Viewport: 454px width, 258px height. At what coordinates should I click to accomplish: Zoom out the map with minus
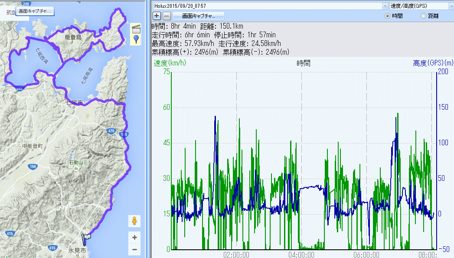[x=134, y=250]
